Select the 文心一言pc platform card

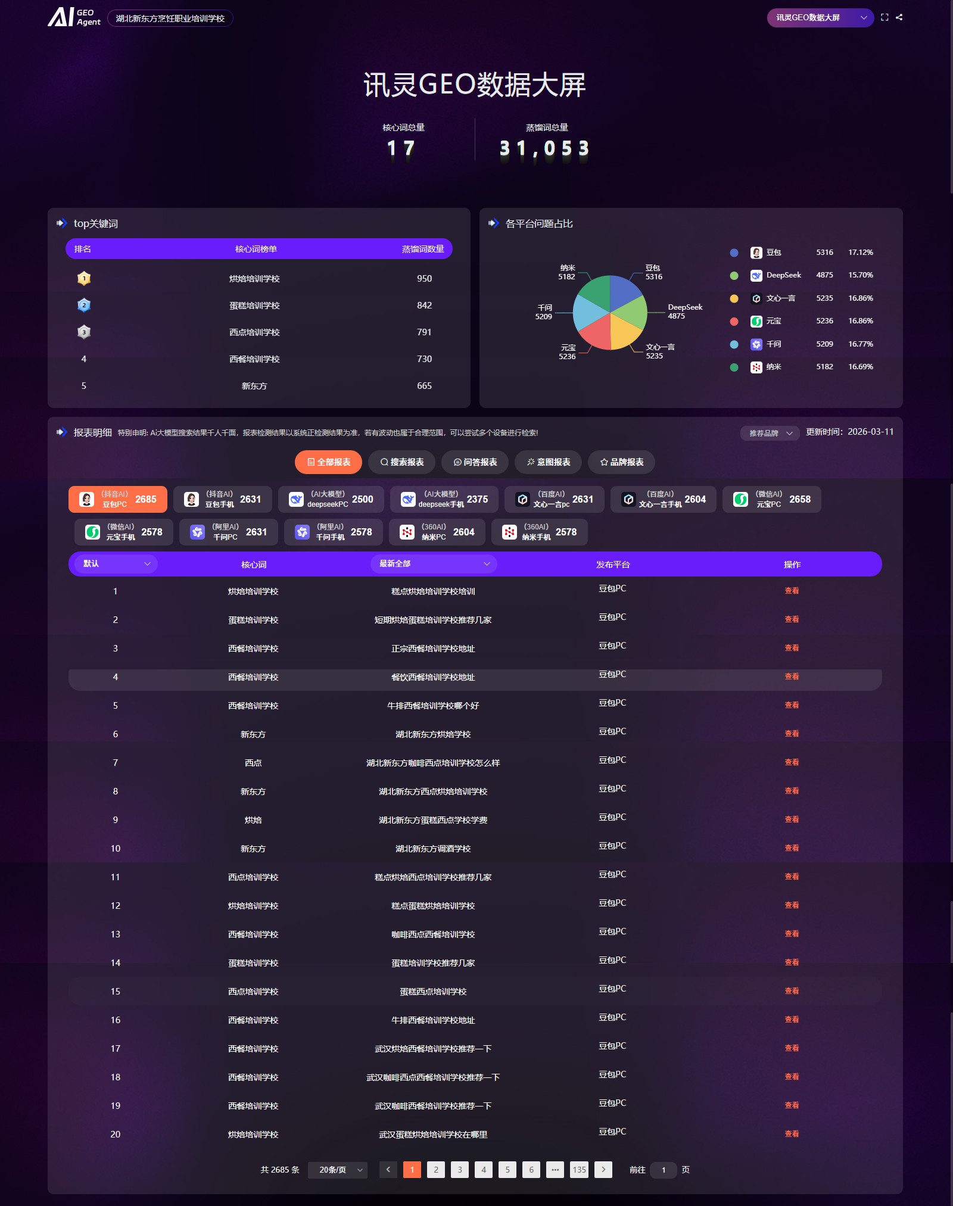tap(554, 499)
